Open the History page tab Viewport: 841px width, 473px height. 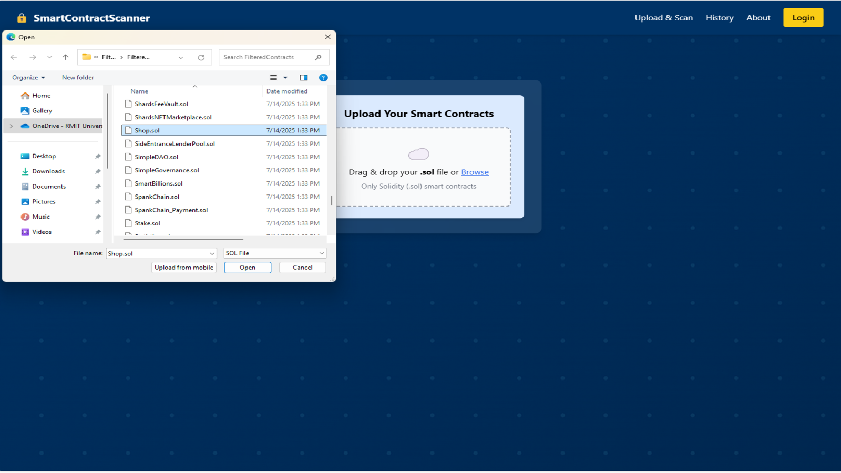point(719,18)
